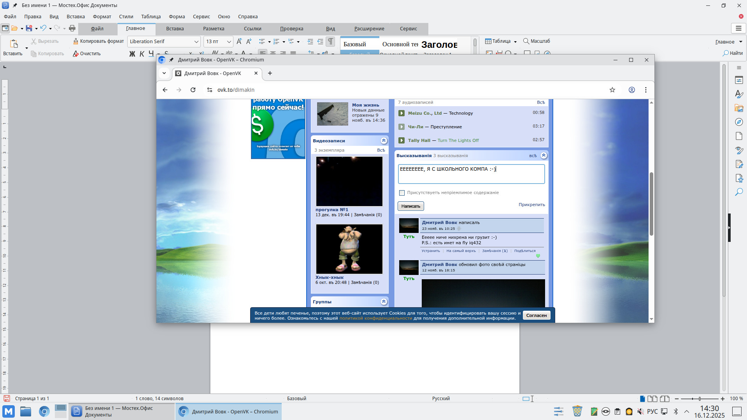Reload the OpenVK page
The height and width of the screenshot is (420, 747).
click(193, 90)
